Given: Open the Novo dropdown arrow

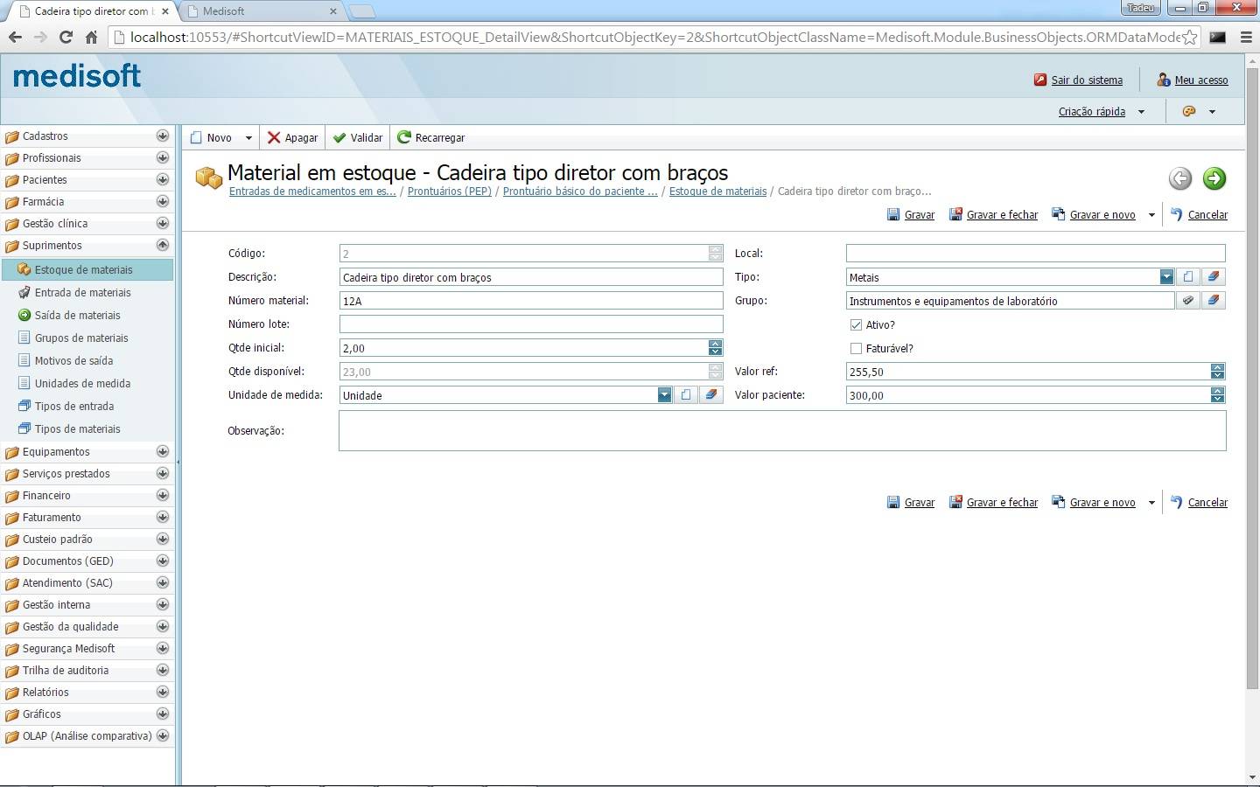Looking at the screenshot, I should pyautogui.click(x=248, y=138).
